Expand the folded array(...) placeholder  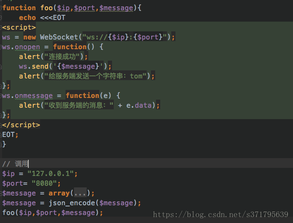point(80,193)
